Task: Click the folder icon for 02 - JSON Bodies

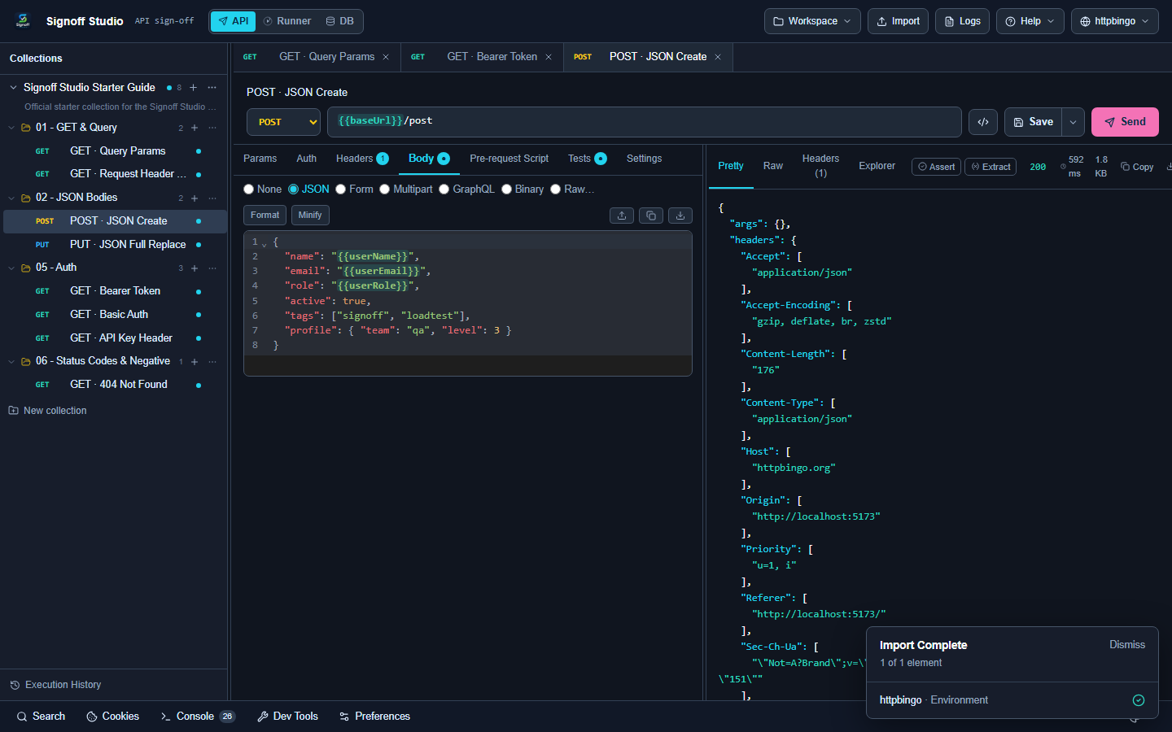Action: 26,198
